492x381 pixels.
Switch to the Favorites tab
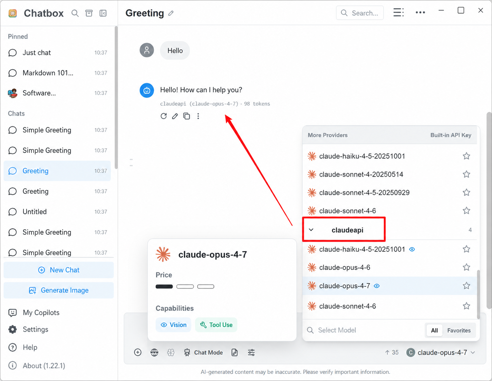click(459, 330)
